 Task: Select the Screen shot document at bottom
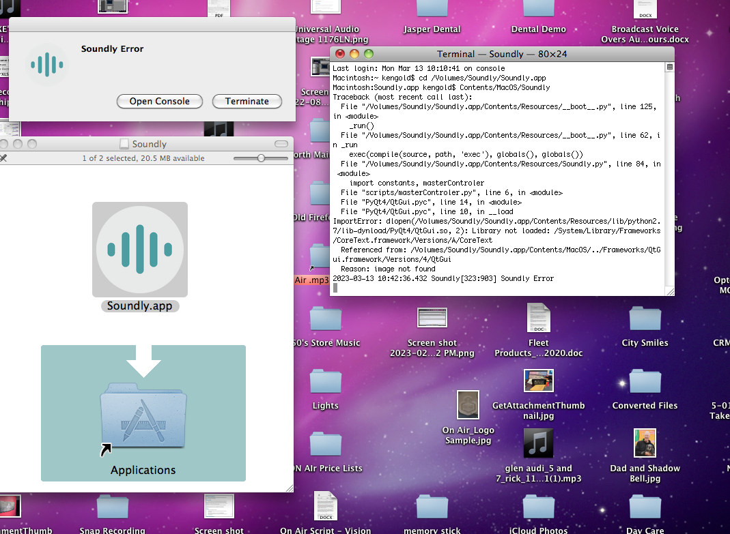[219, 506]
